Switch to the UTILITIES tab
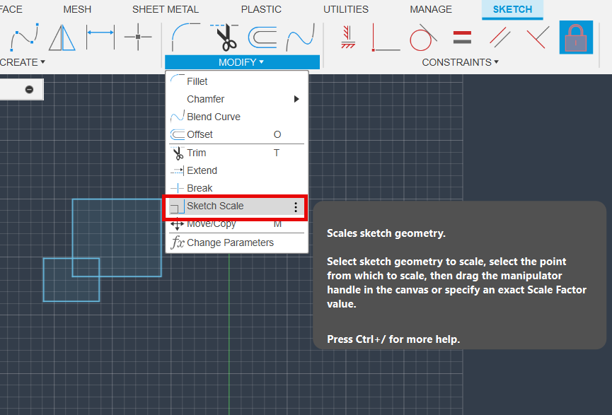 [x=345, y=9]
